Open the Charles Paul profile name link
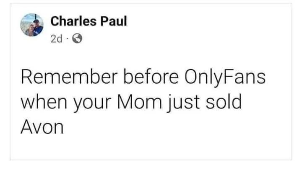 (x=88, y=22)
